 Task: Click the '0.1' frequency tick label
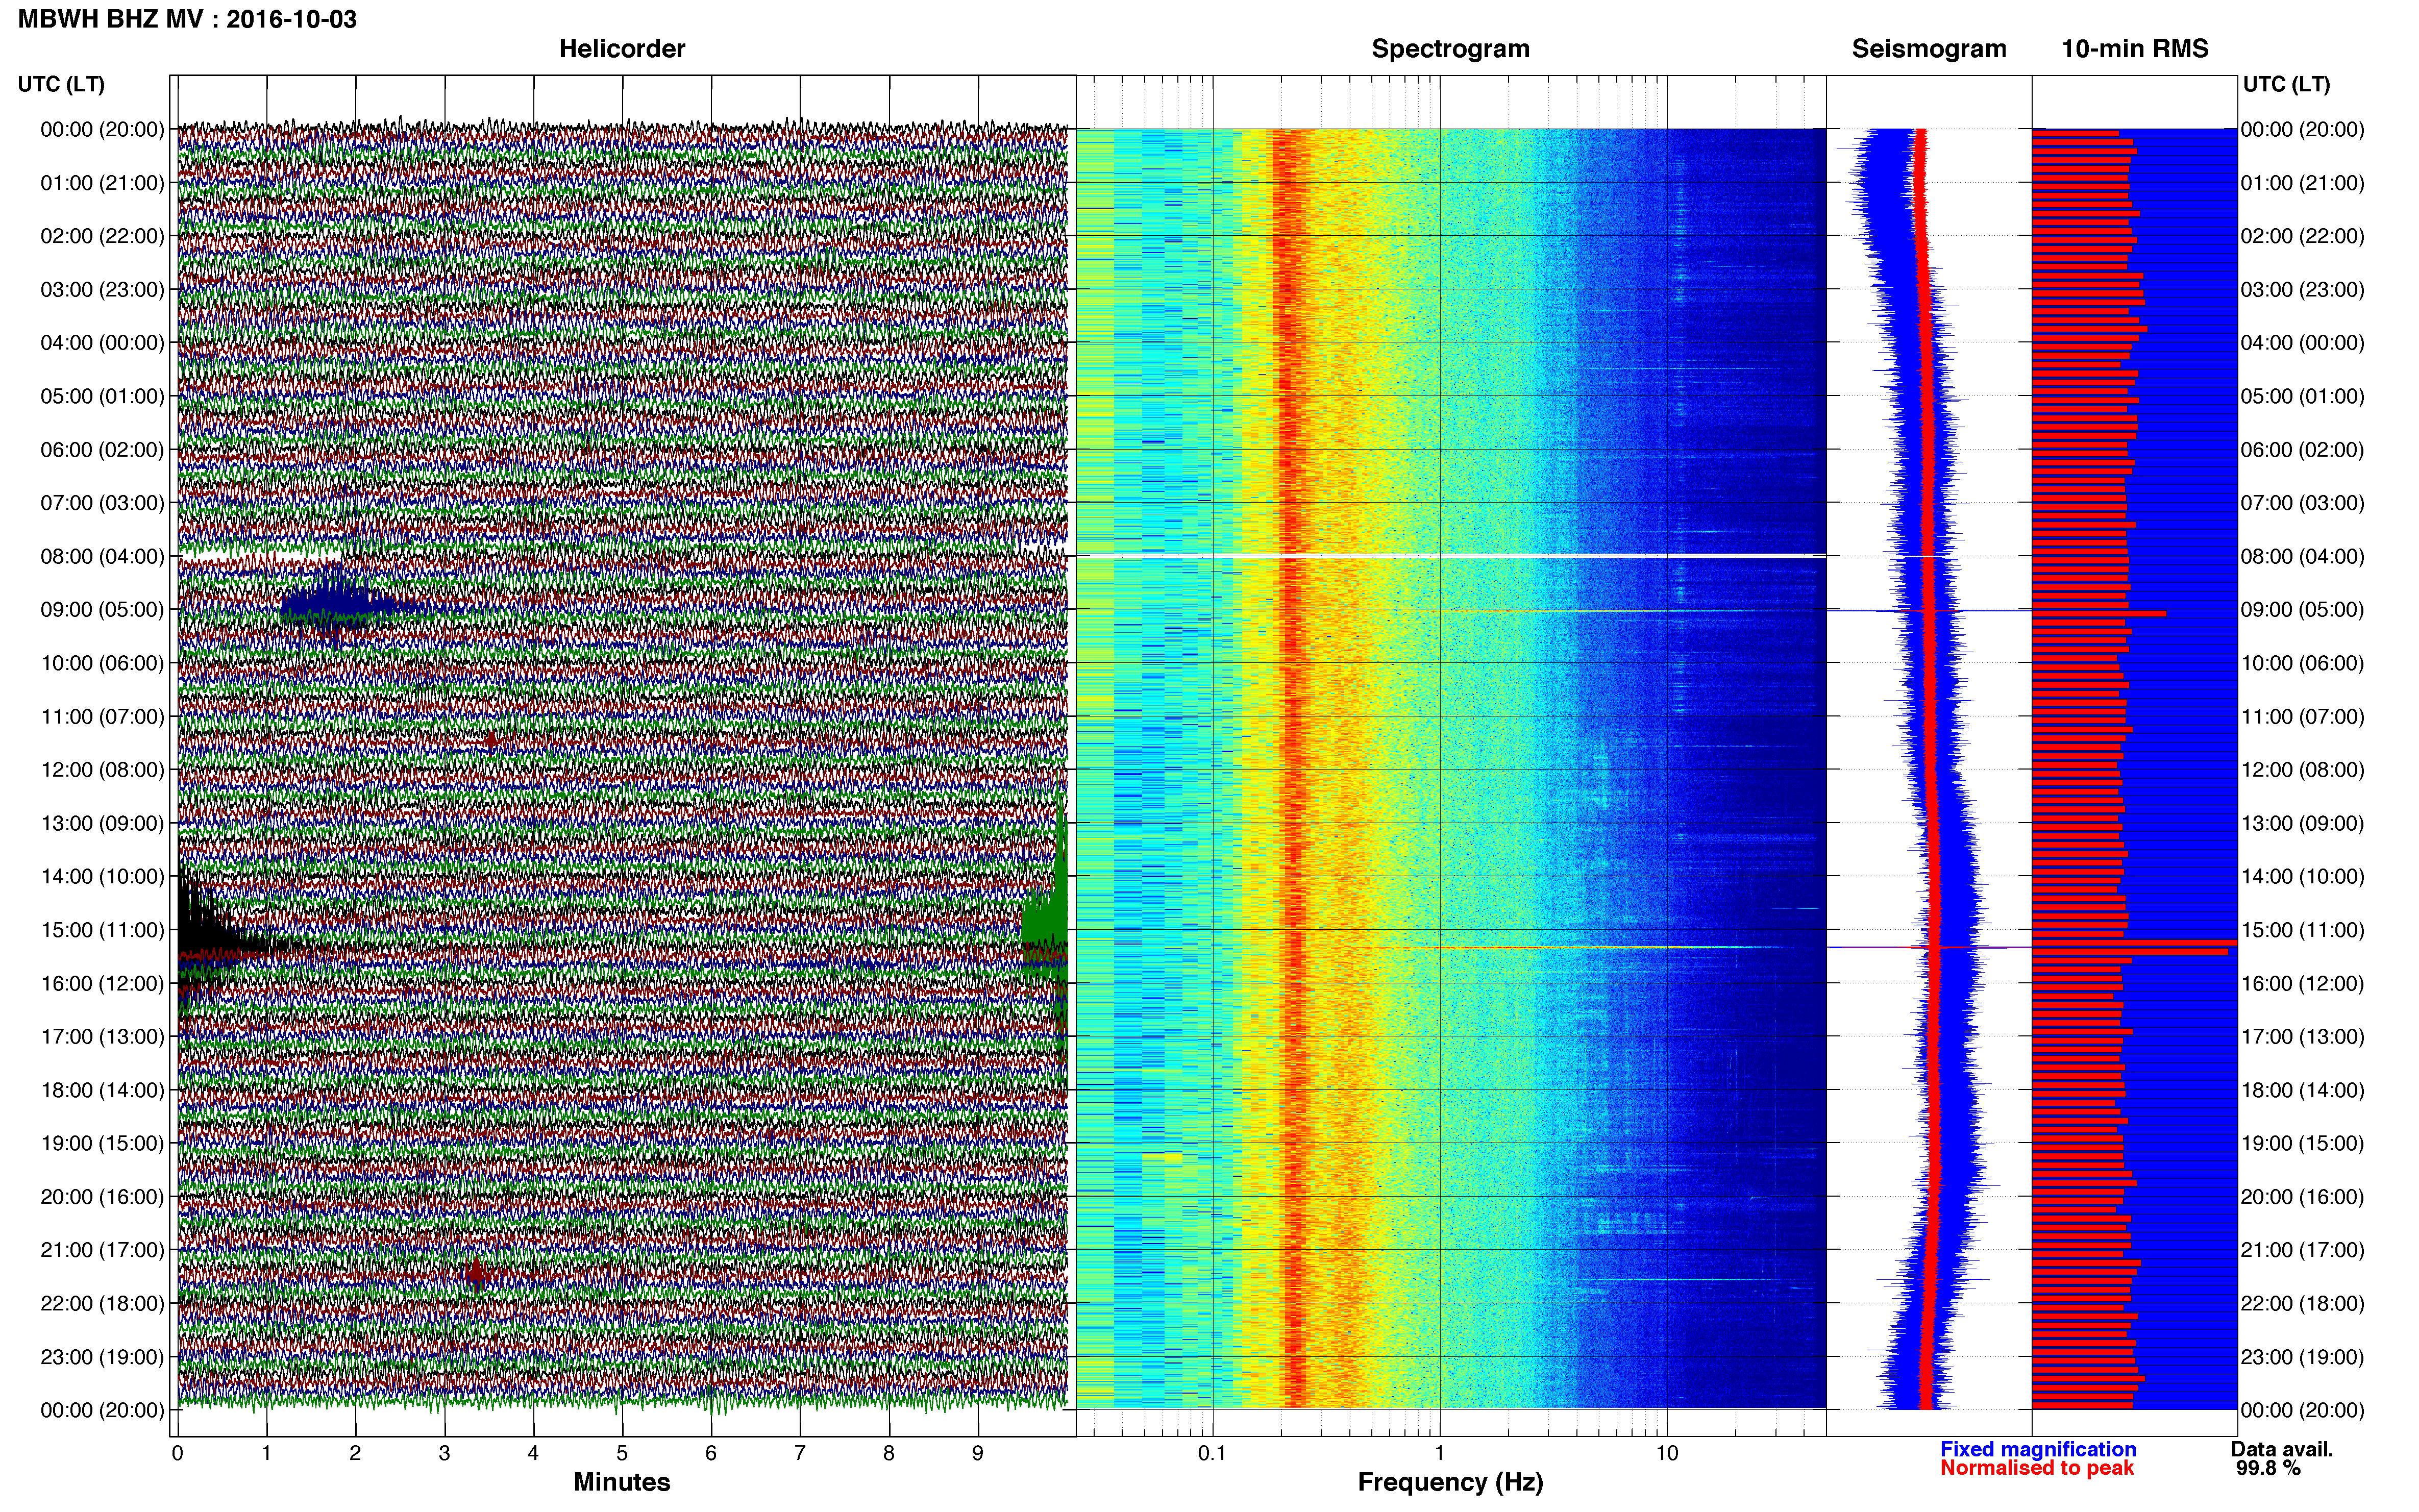coord(1212,1454)
